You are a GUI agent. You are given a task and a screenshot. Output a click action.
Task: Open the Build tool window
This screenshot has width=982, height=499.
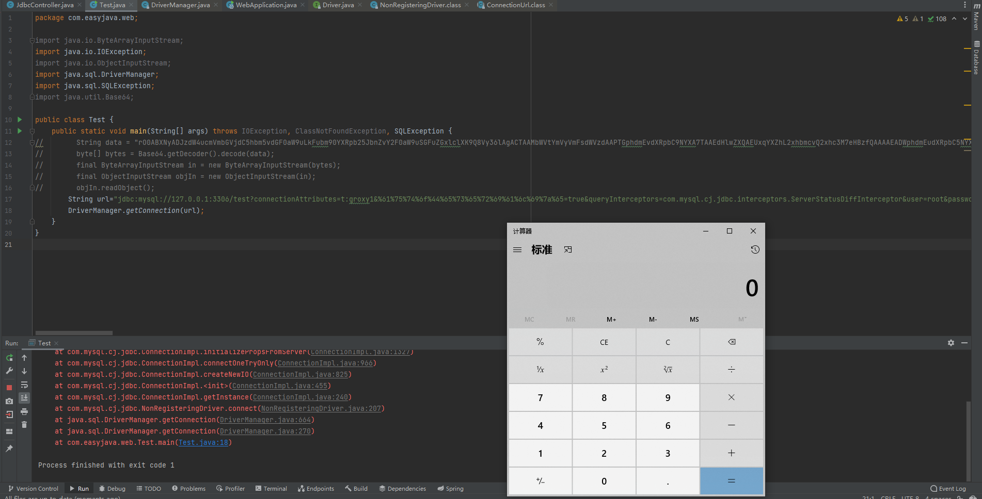[x=356, y=489]
